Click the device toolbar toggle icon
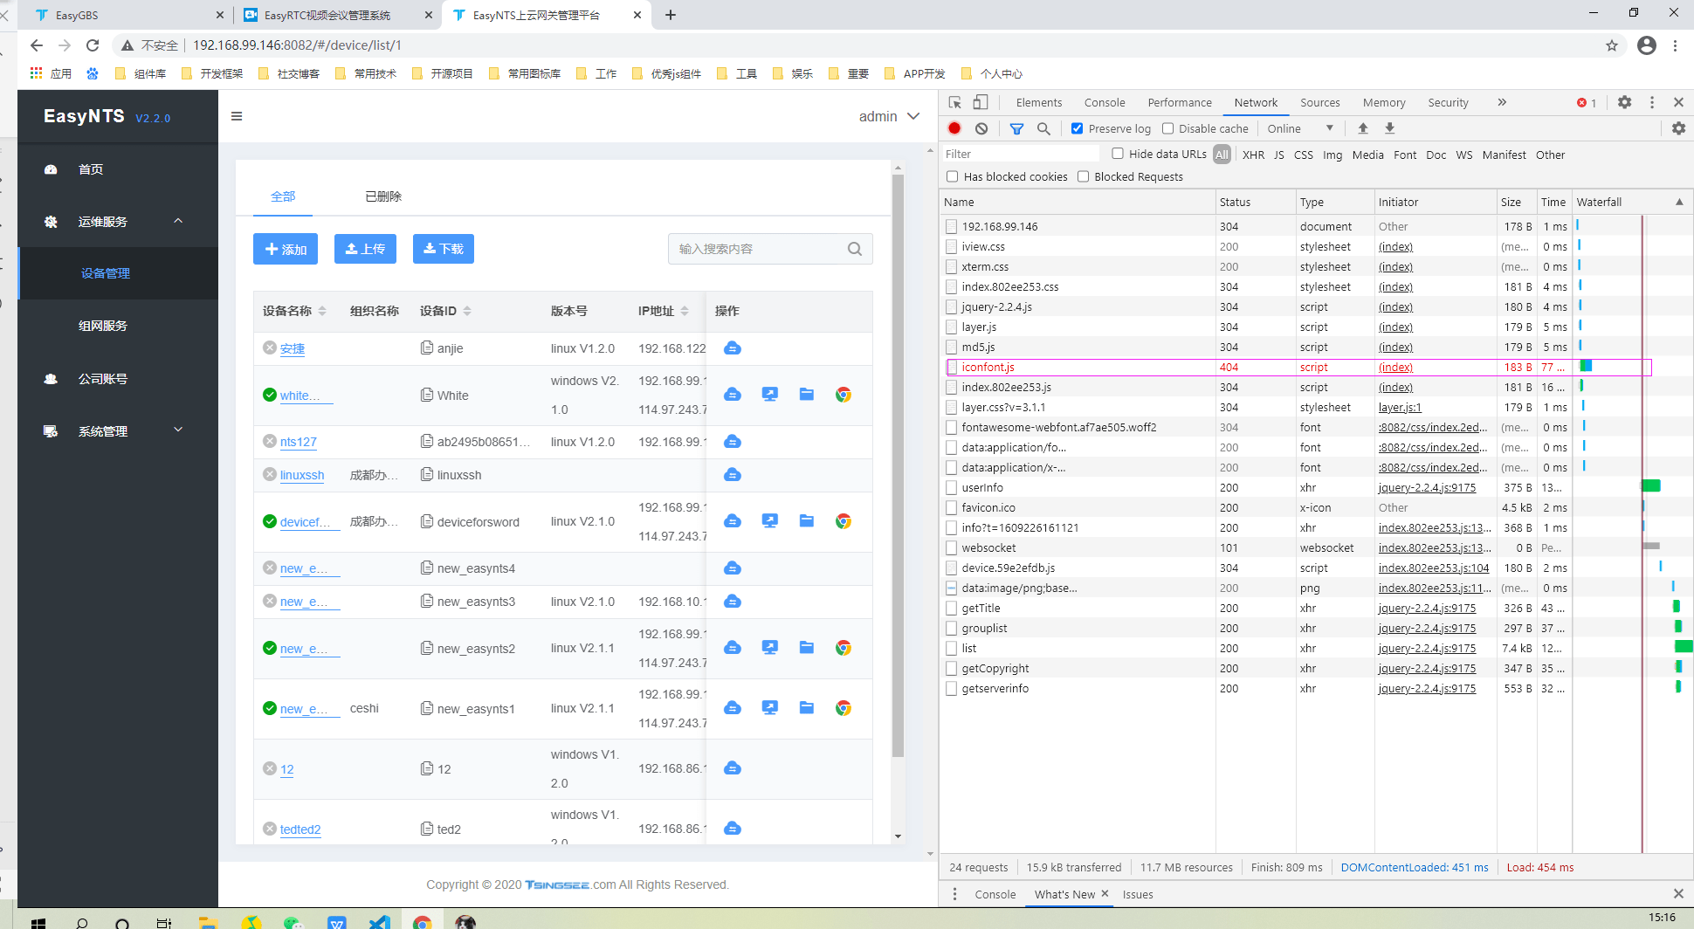The width and height of the screenshot is (1694, 929). pyautogui.click(x=981, y=102)
